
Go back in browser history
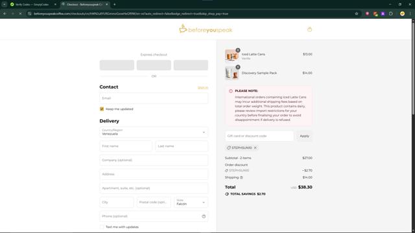coord(5,14)
